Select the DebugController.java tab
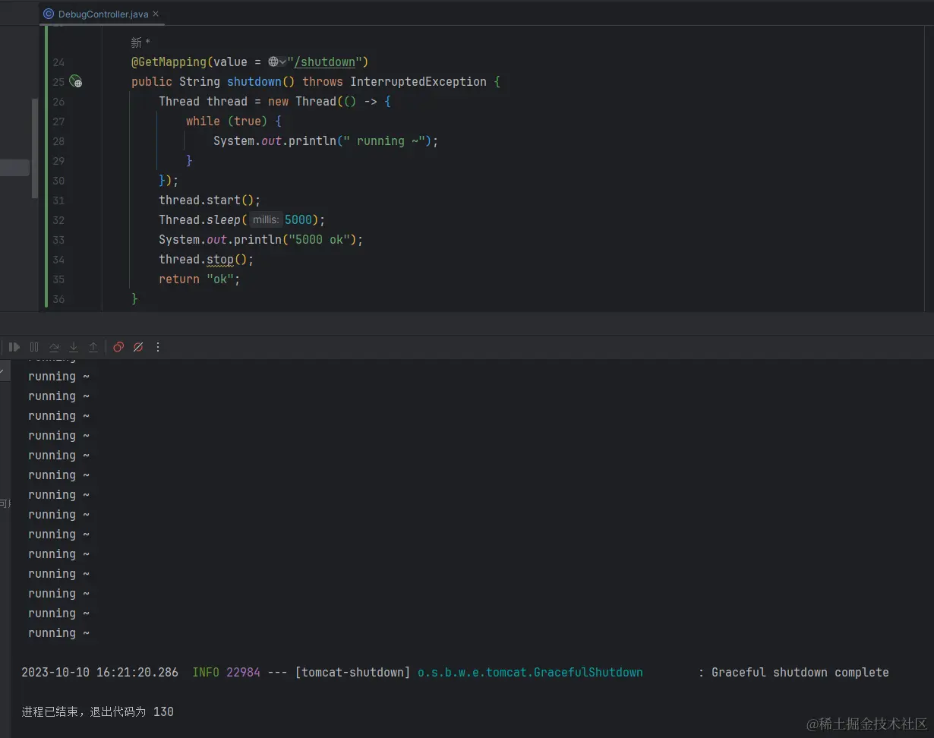The width and height of the screenshot is (934, 738). (x=103, y=14)
